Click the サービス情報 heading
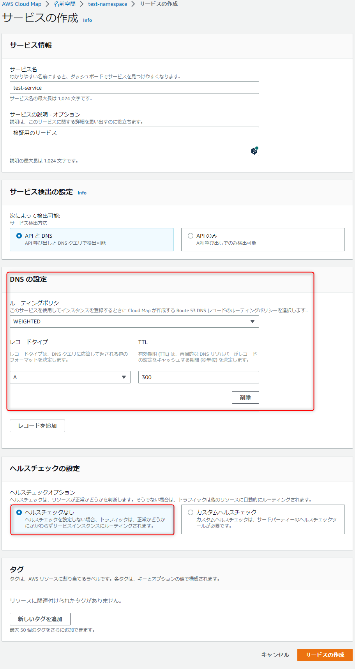355x669 pixels. coord(31,45)
